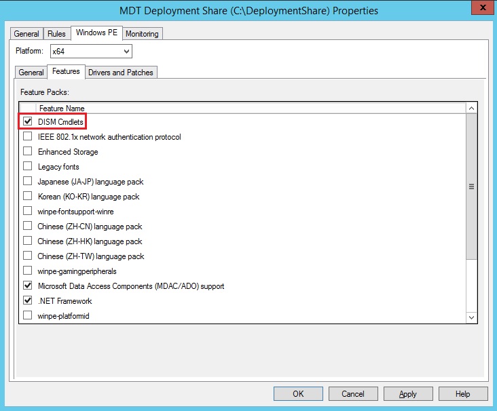
Task: Enable IEEE 802.1x network authentication protocol
Action: (x=28, y=137)
